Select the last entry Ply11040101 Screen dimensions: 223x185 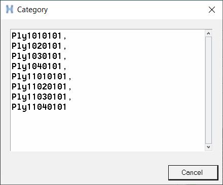[39, 107]
